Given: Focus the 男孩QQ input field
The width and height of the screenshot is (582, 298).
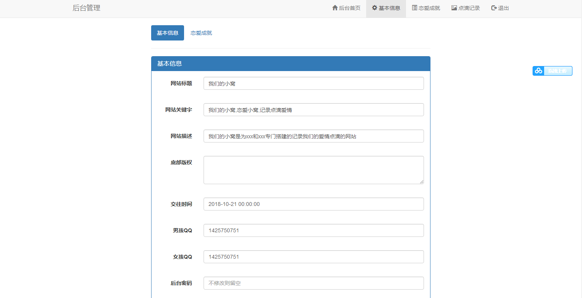Looking at the screenshot, I should 314,230.
